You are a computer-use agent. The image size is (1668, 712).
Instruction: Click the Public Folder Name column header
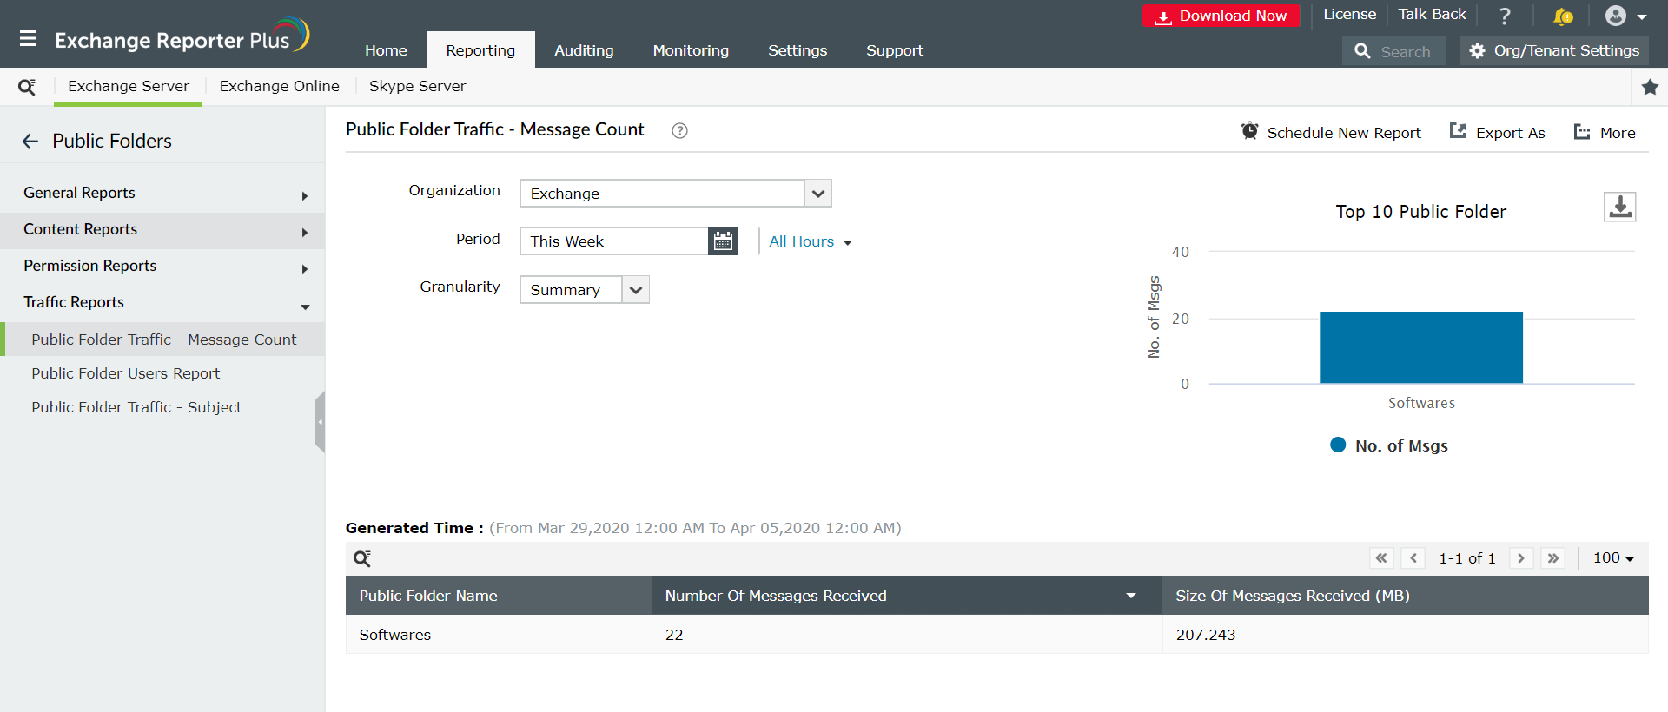click(499, 596)
